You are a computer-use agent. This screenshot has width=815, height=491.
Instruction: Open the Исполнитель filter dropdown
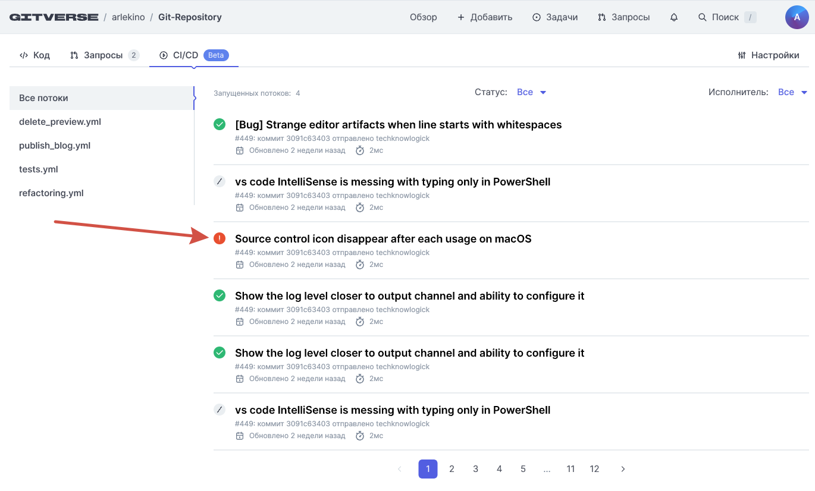792,92
